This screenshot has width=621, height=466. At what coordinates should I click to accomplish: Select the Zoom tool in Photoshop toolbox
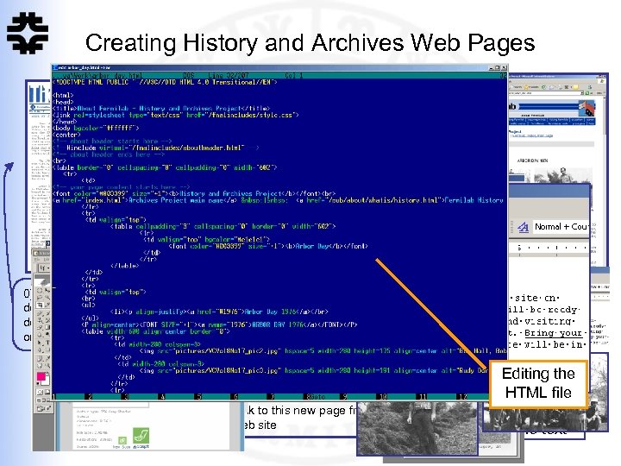(x=47, y=365)
